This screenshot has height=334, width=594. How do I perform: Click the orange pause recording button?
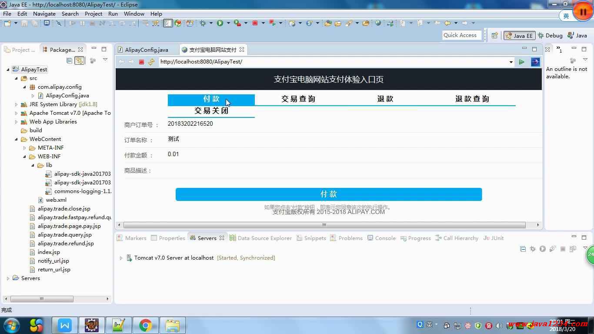[x=583, y=12]
